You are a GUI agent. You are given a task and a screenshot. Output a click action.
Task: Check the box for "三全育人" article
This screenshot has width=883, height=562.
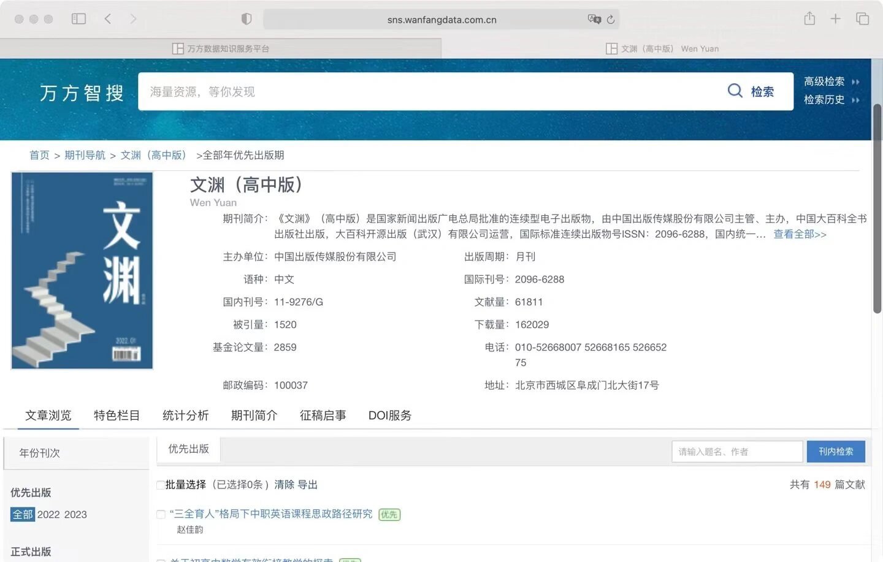point(161,514)
